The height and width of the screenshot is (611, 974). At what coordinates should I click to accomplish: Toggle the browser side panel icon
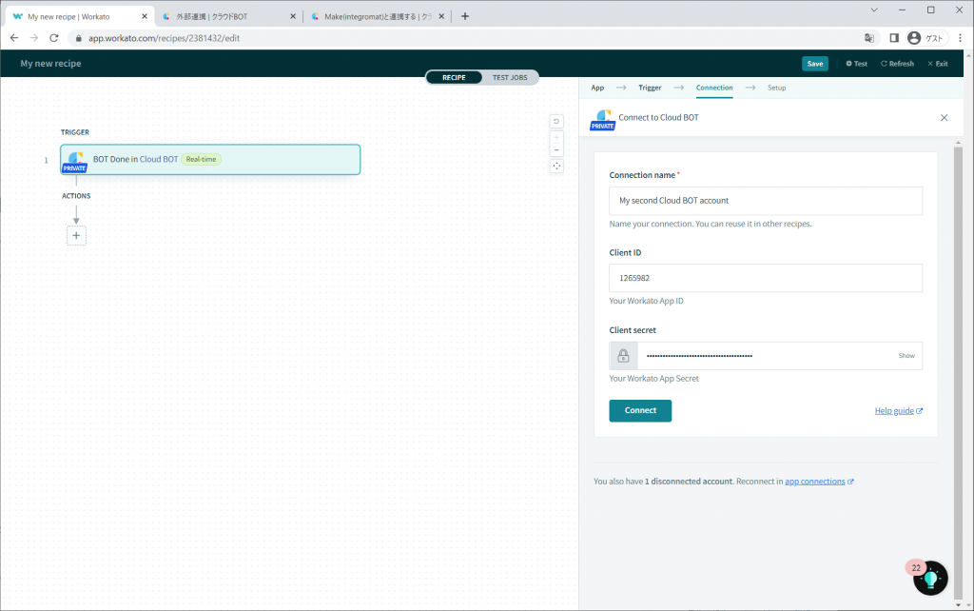pos(894,38)
